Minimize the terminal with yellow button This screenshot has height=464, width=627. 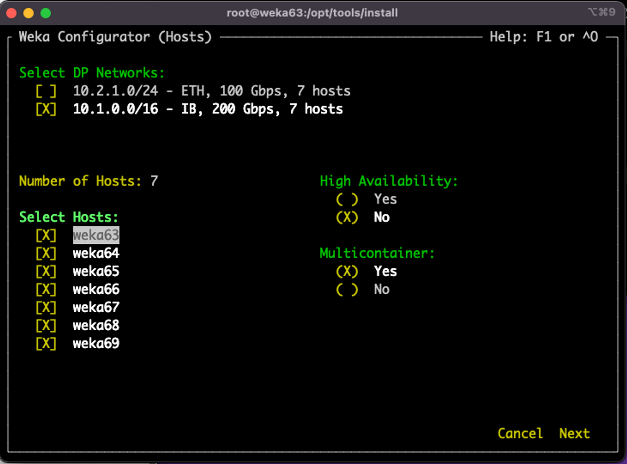29,13
